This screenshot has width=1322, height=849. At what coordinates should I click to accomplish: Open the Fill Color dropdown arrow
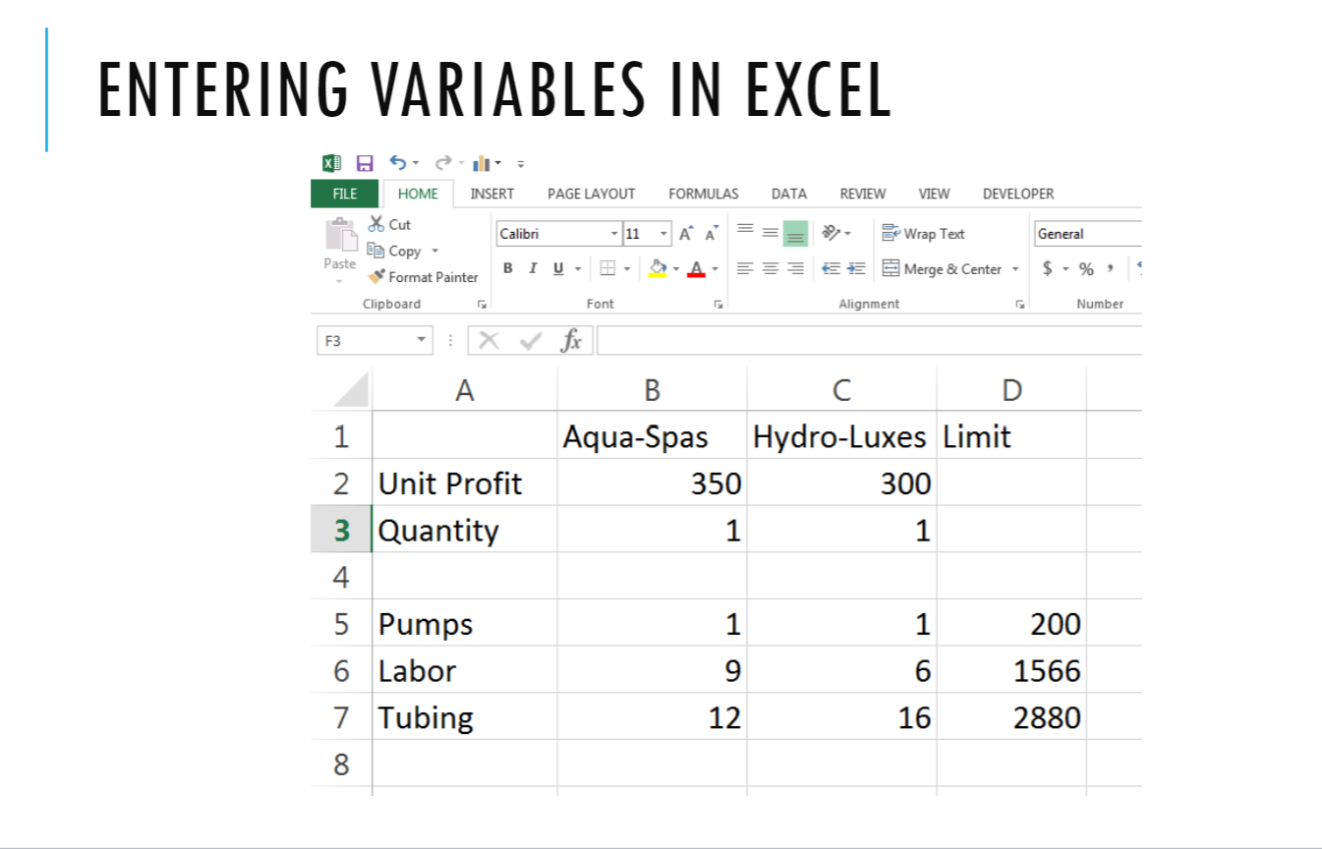(x=676, y=268)
